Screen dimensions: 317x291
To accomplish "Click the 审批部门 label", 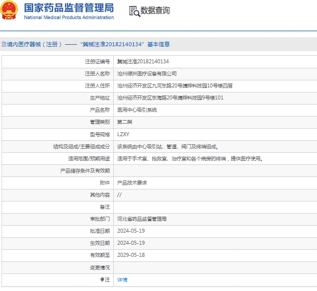I will [x=100, y=219].
